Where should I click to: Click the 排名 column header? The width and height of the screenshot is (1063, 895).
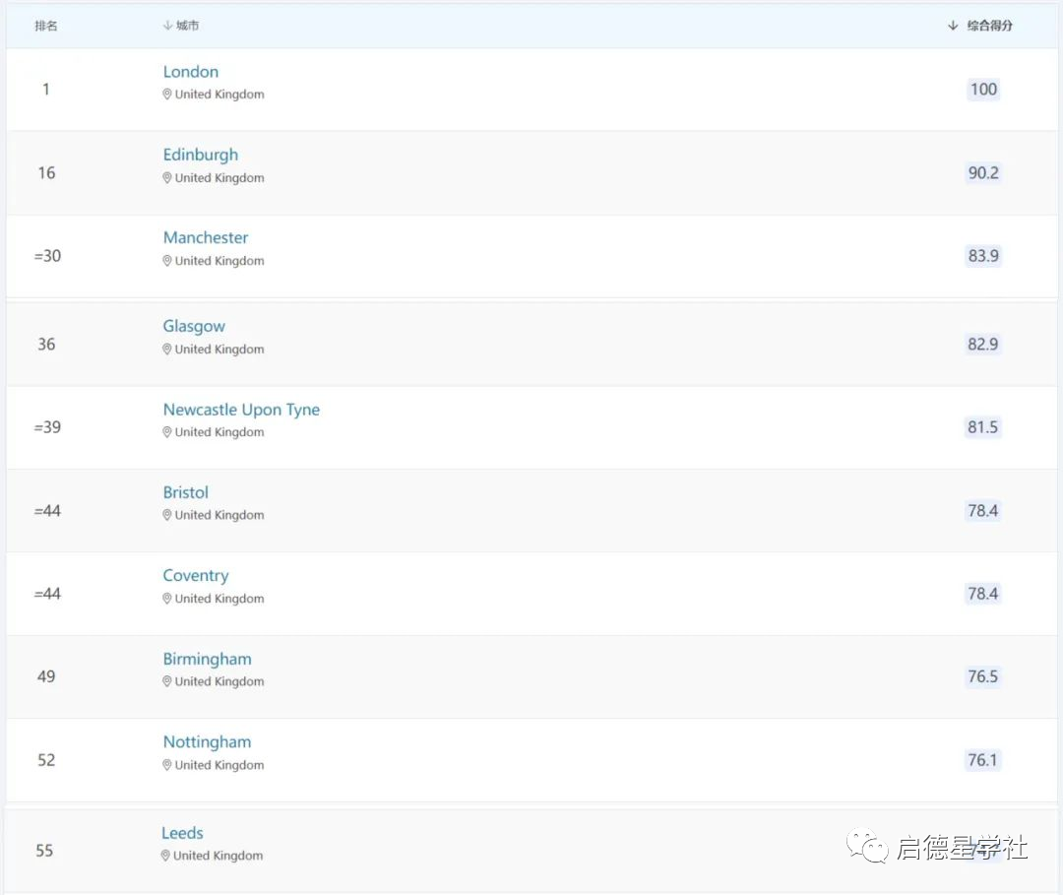click(x=46, y=26)
